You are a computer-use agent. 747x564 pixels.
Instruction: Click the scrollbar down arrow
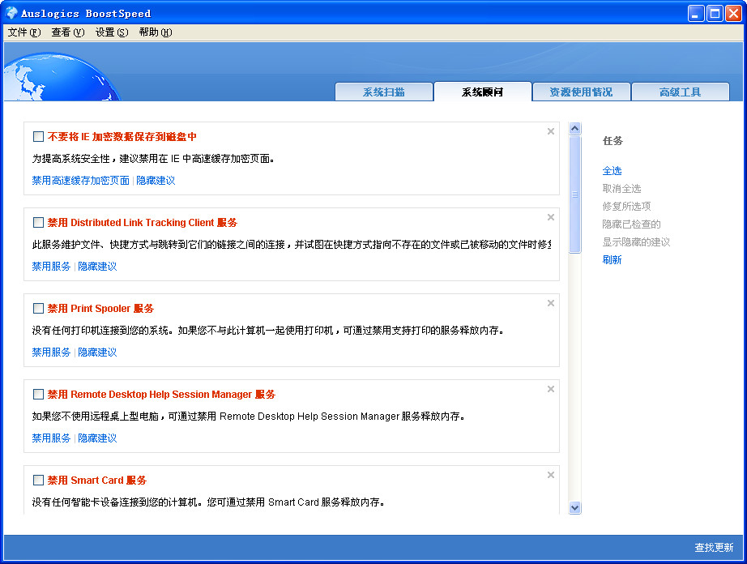coord(575,508)
